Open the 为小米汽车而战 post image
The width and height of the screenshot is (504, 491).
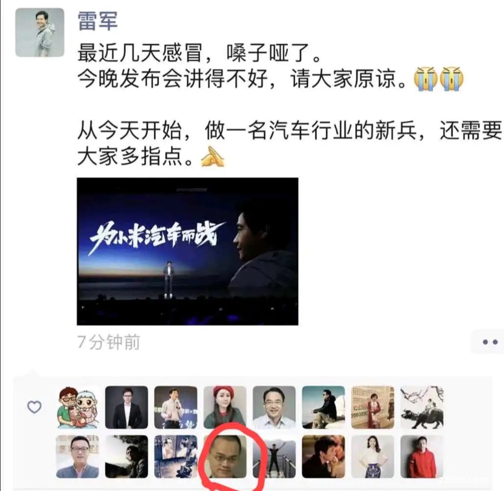tap(187, 252)
